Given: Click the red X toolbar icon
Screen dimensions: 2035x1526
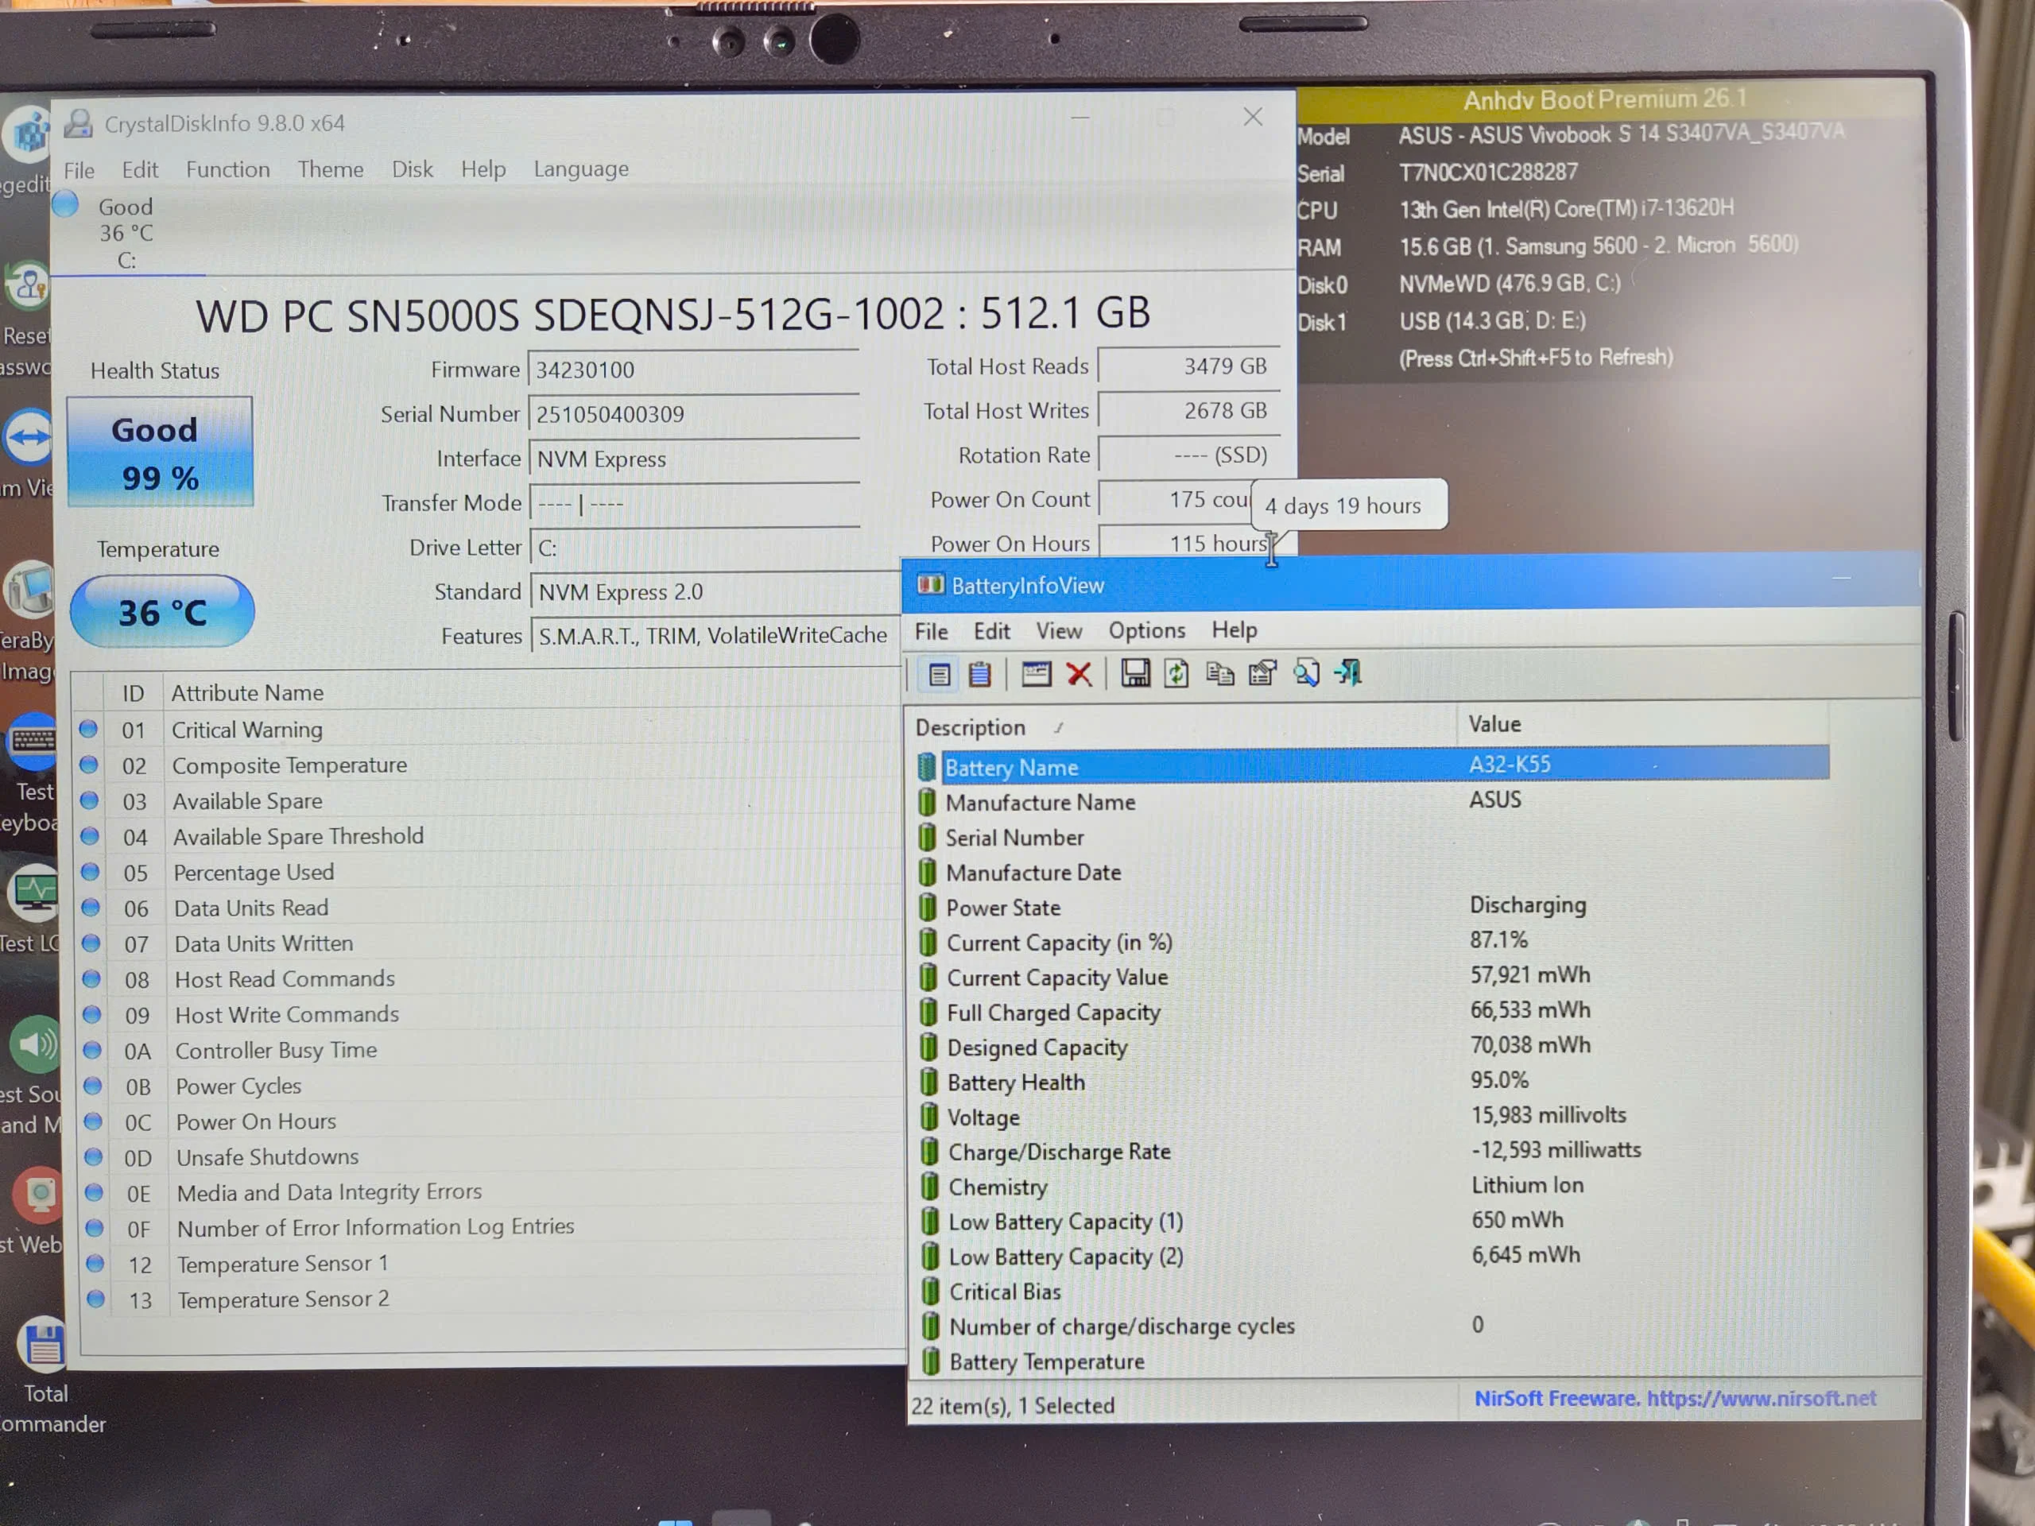Looking at the screenshot, I should point(1080,674).
